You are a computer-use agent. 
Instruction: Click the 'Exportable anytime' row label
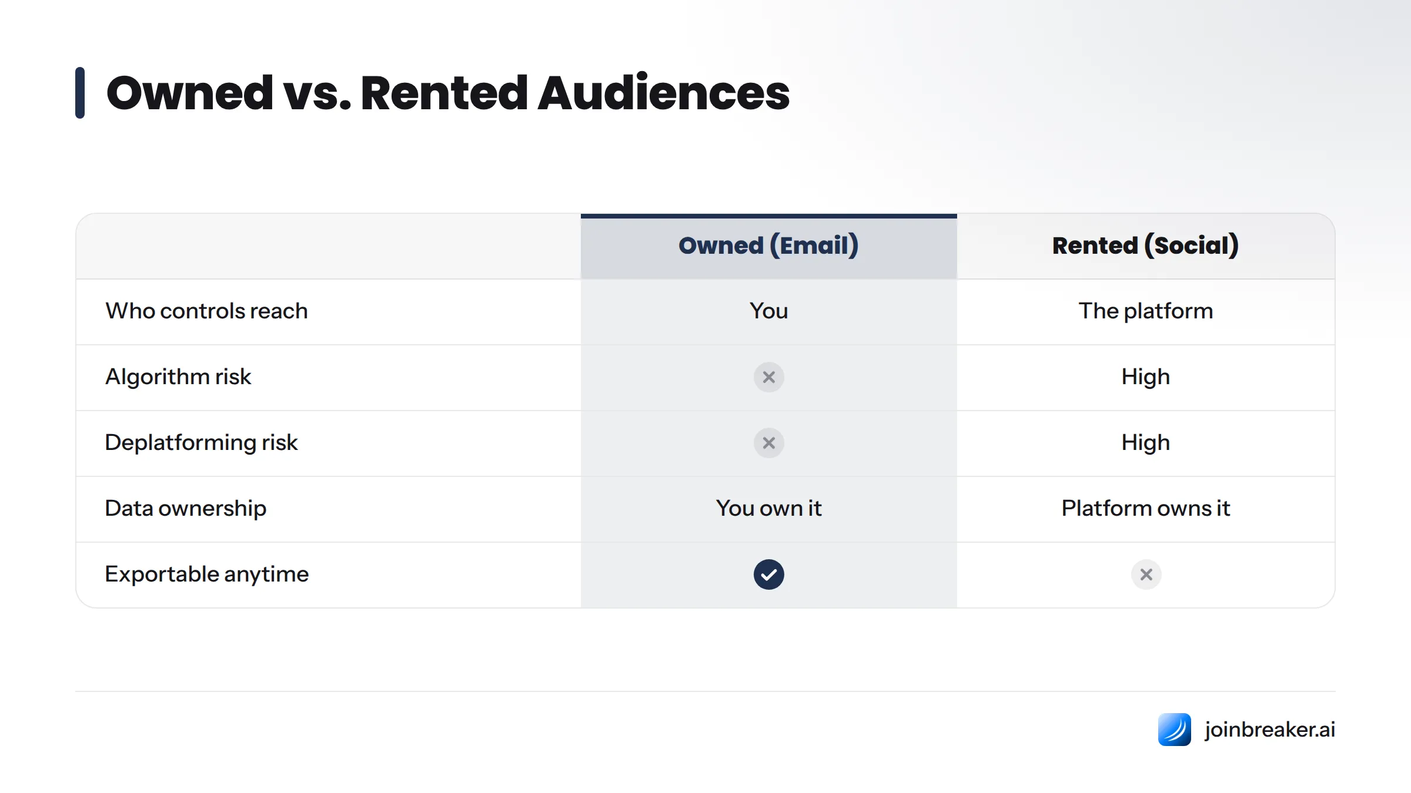[206, 574]
